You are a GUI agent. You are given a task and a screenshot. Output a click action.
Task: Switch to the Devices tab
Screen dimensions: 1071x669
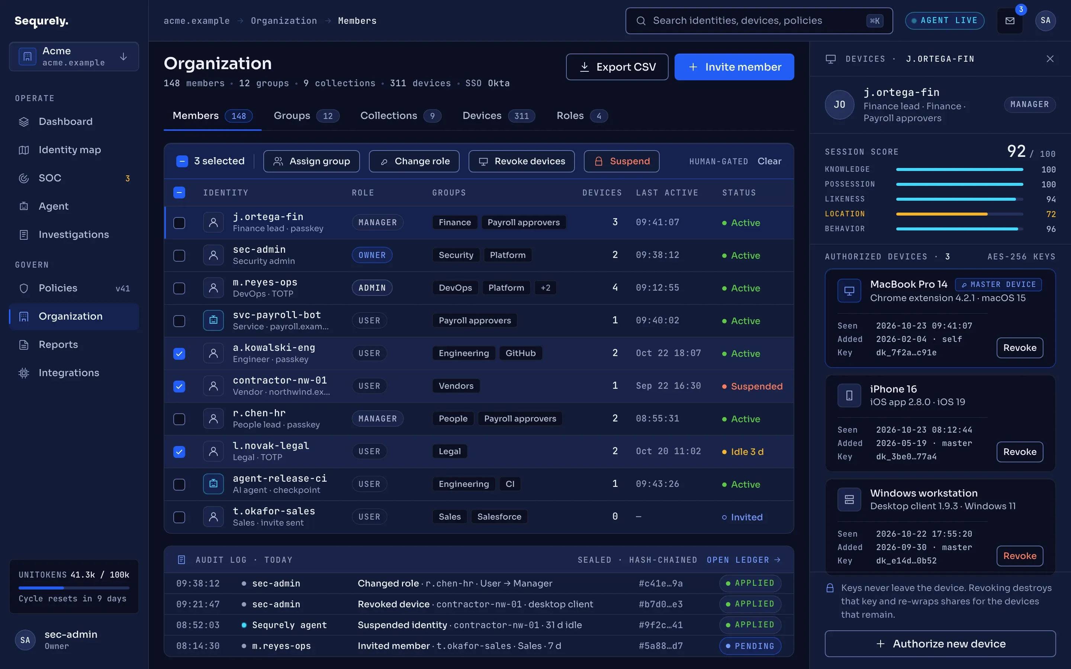point(498,116)
